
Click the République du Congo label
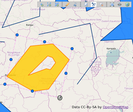pos(14,54)
